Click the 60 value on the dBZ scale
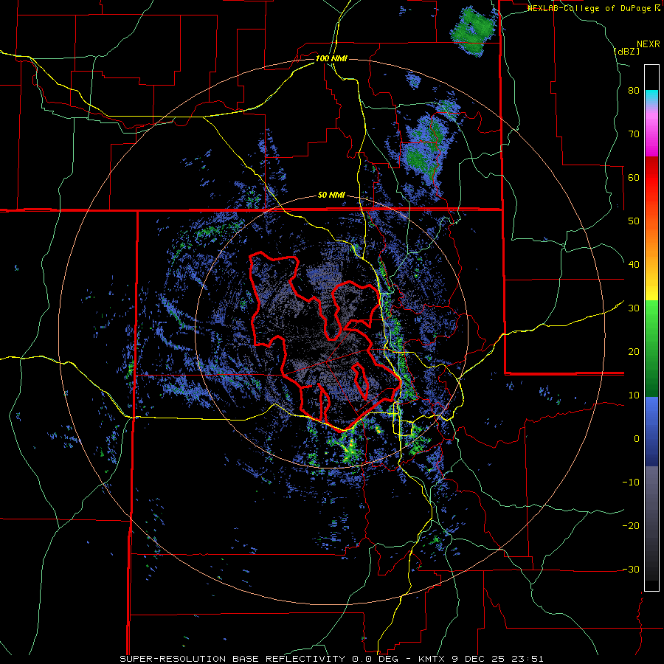This screenshot has height=664, width=664. pos(634,177)
